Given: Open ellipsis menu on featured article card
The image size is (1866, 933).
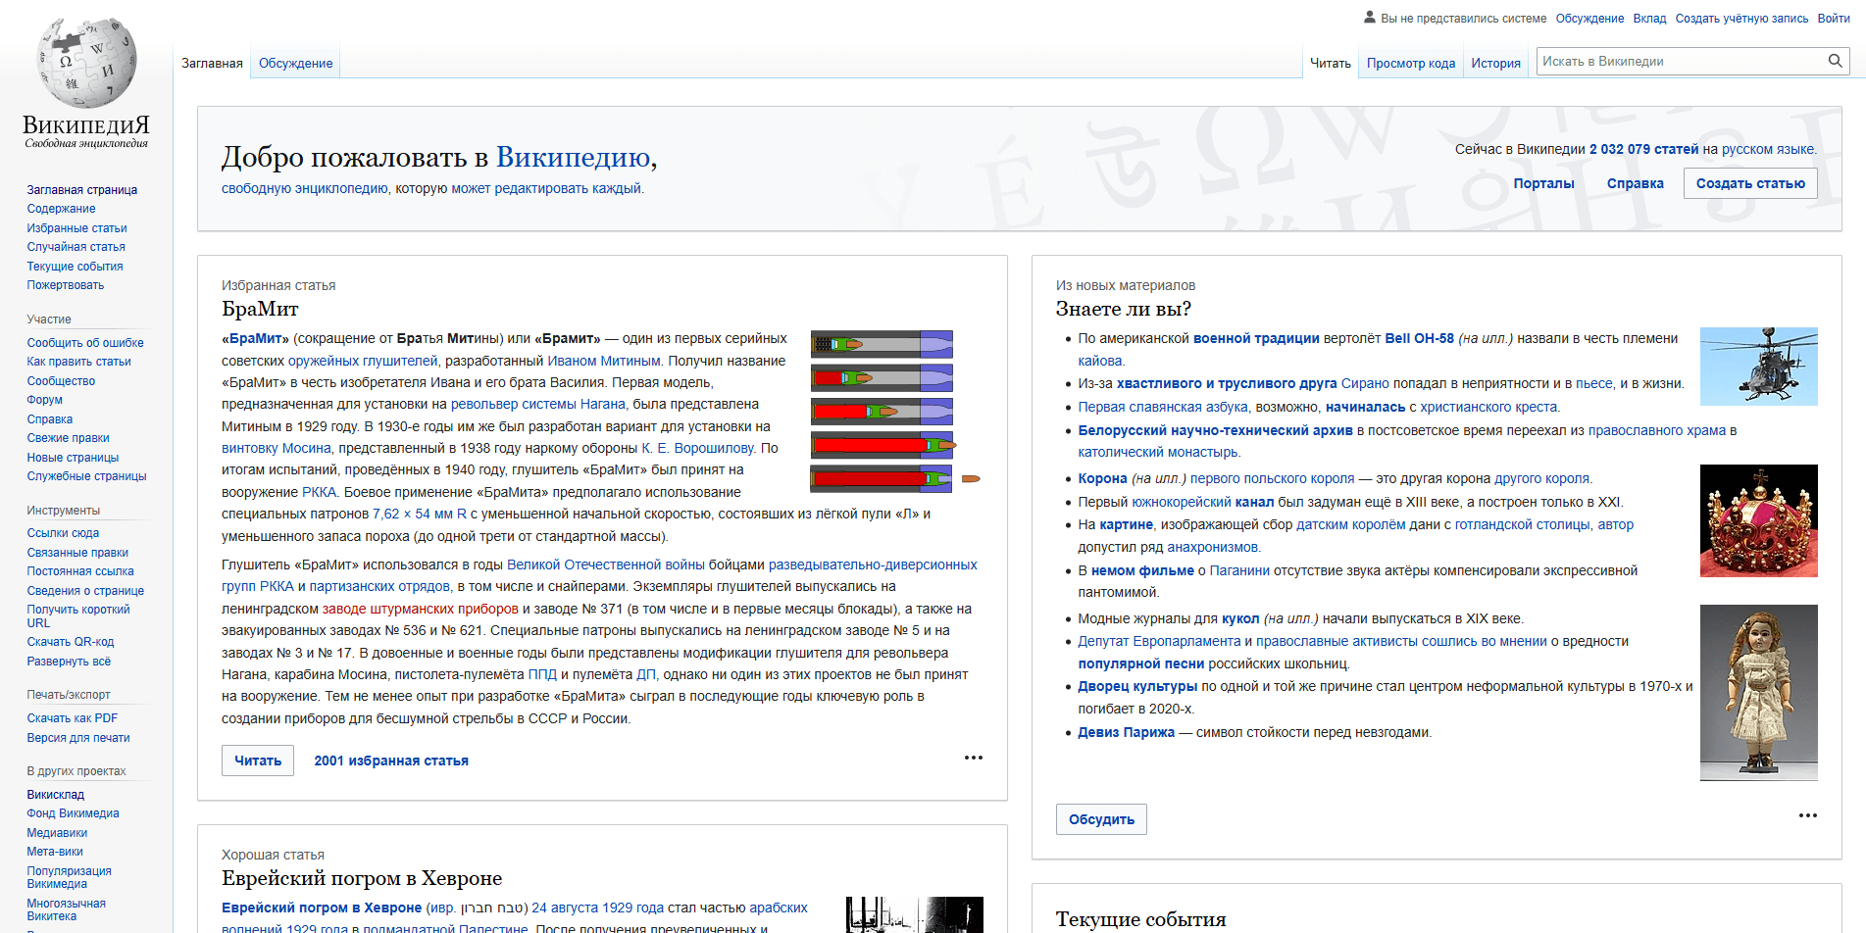Looking at the screenshot, I should tap(973, 757).
